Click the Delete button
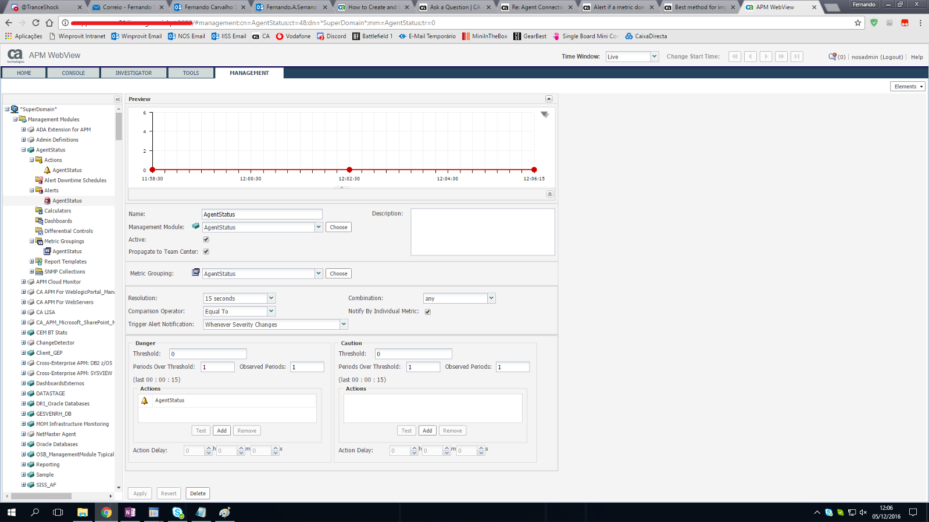The height and width of the screenshot is (522, 929). tap(198, 494)
